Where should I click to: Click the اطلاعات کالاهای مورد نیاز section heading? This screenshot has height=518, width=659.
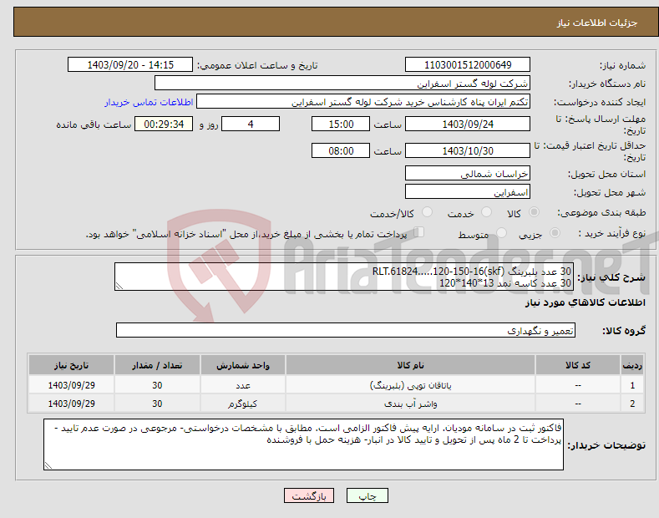pos(585,302)
